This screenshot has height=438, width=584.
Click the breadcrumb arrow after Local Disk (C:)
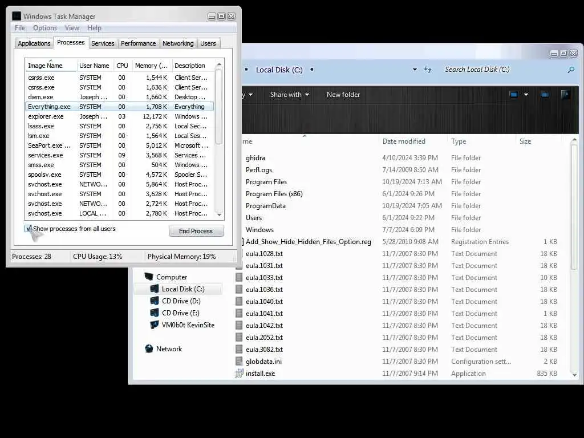[312, 70]
